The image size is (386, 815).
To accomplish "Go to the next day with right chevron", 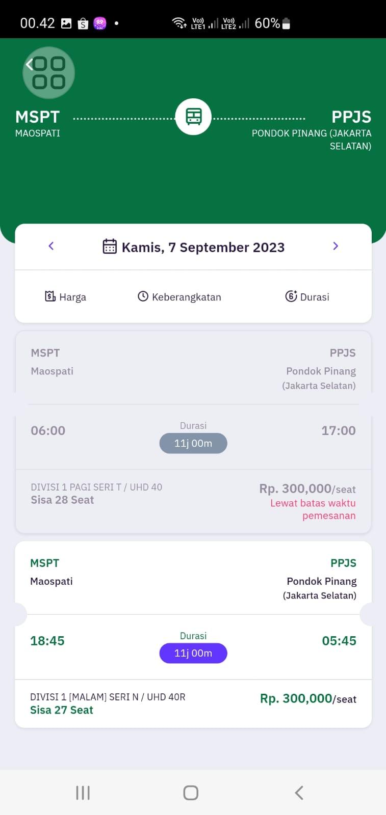I will point(336,246).
